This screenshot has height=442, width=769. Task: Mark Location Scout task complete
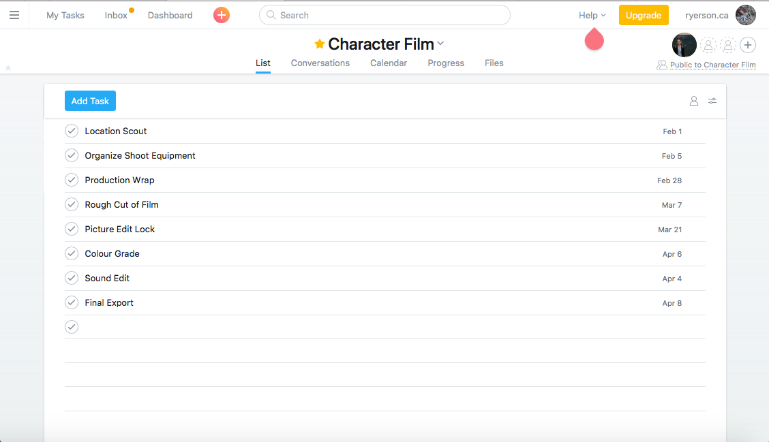click(x=72, y=131)
